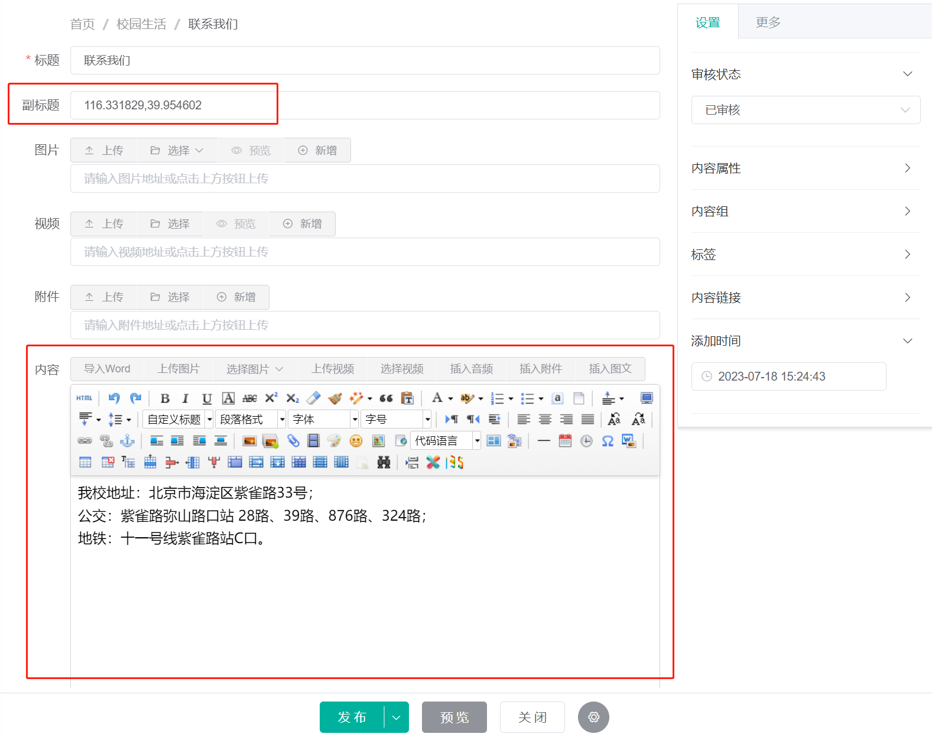
Task: Click 首页 breadcrumb link
Action: point(82,24)
